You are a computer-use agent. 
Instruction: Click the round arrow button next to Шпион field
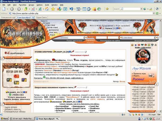click(x=86, y=38)
